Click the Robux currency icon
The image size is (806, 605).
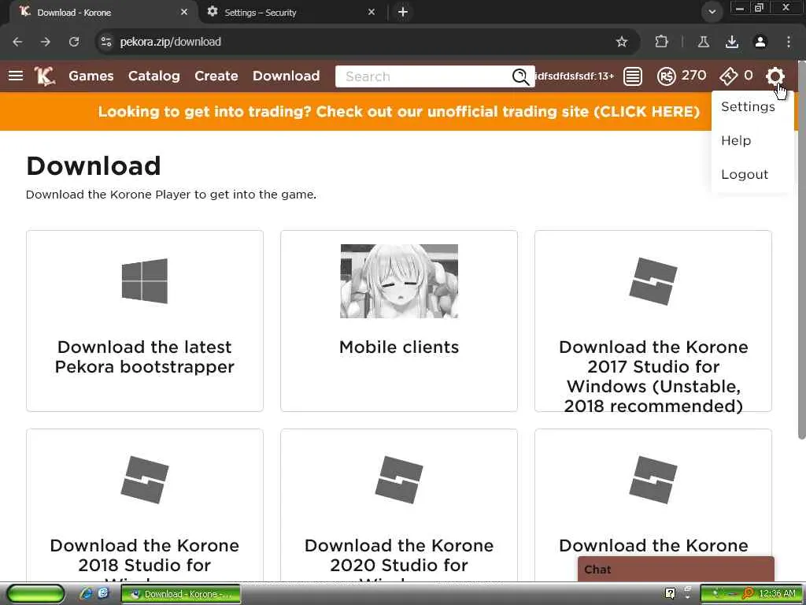(666, 76)
